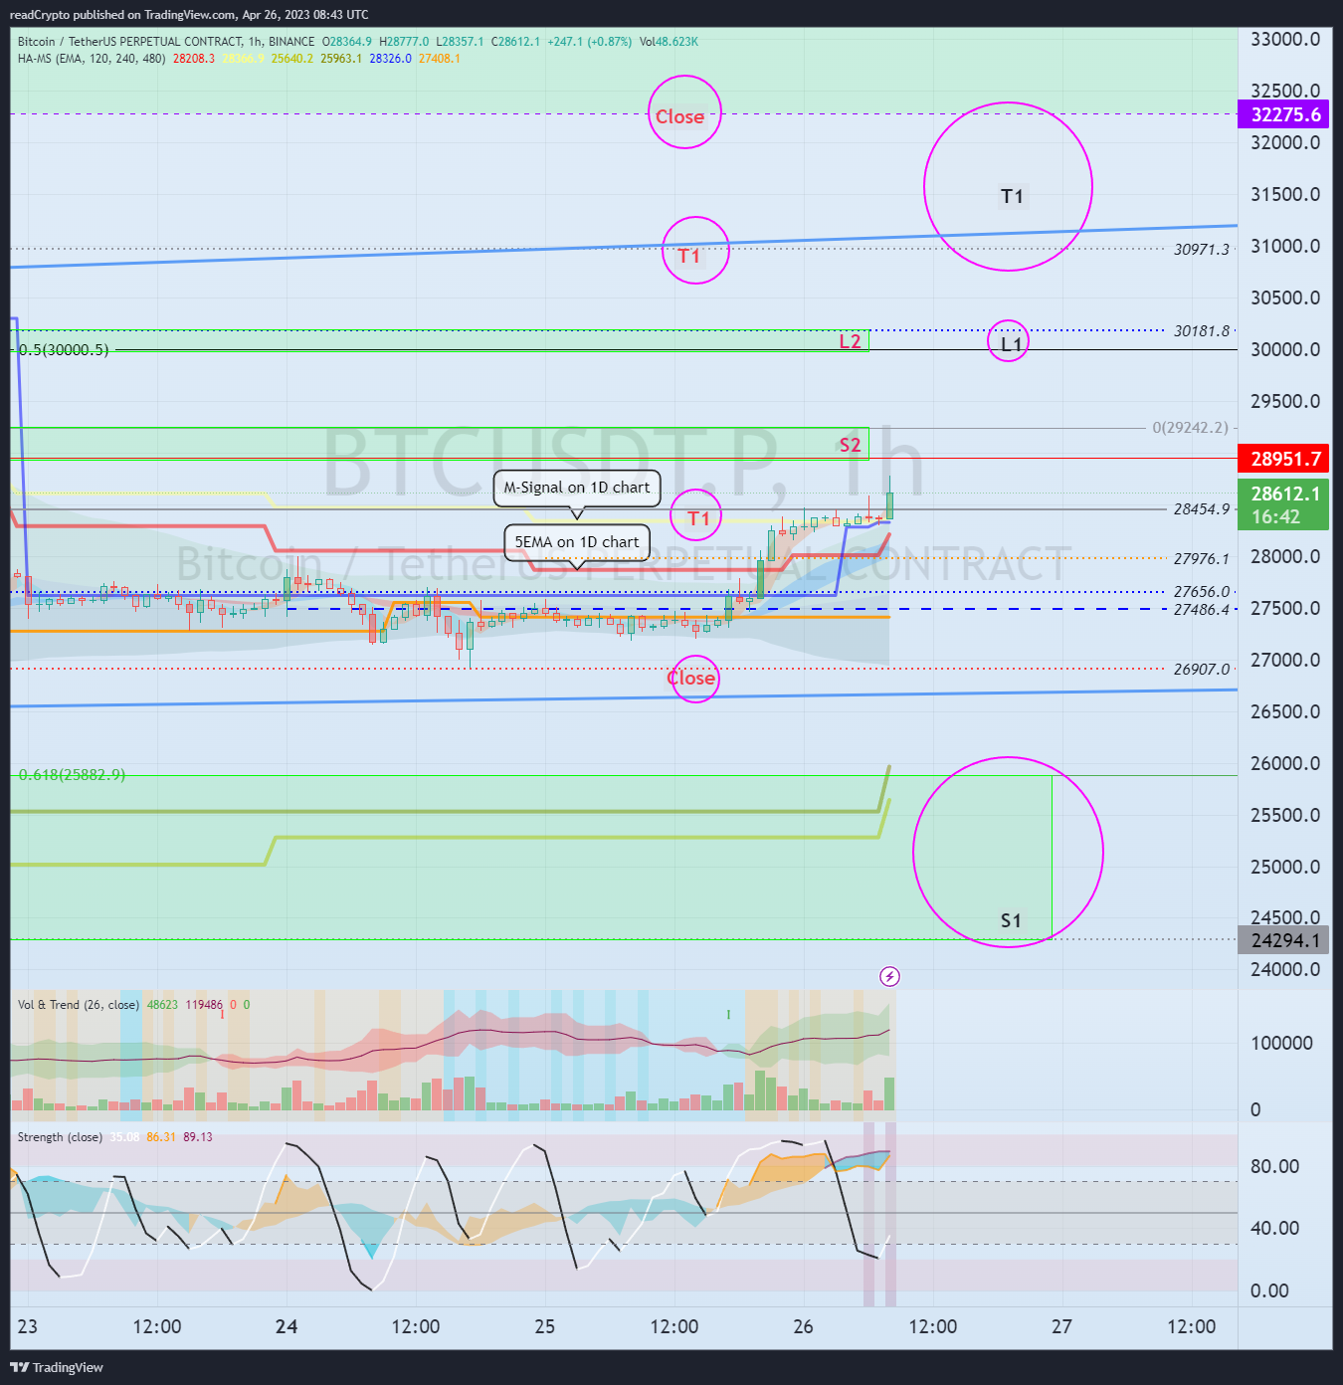Click the 89.13 Strength value
1343x1385 pixels.
point(198,1137)
